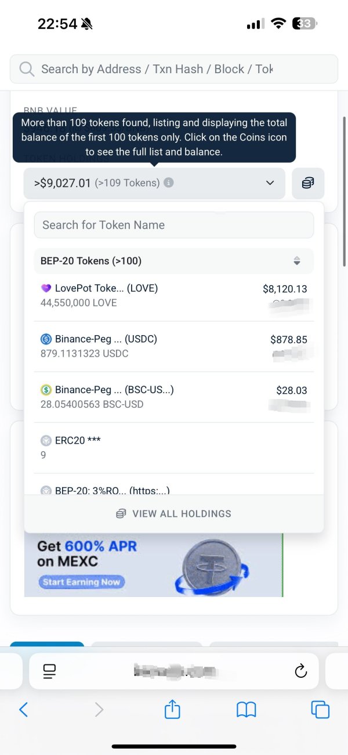Image resolution: width=348 pixels, height=755 pixels.
Task: Open the page reader menu icon
Action: click(50, 671)
